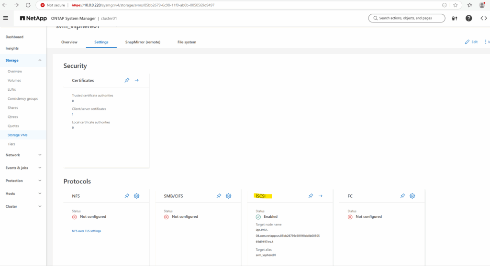Open Quotas page
Image resolution: width=490 pixels, height=266 pixels.
coord(13,126)
